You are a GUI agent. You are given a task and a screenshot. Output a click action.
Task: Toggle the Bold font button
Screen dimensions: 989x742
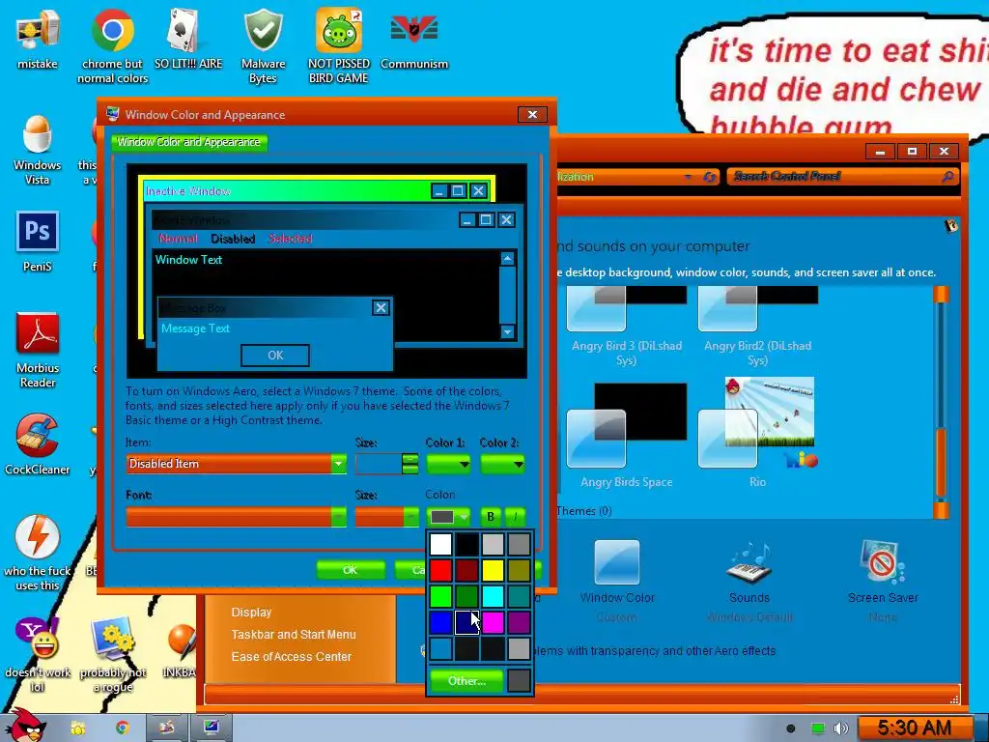(x=491, y=517)
